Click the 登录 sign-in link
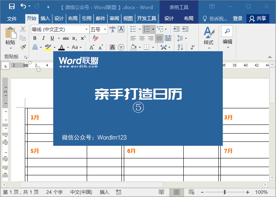 [238, 19]
